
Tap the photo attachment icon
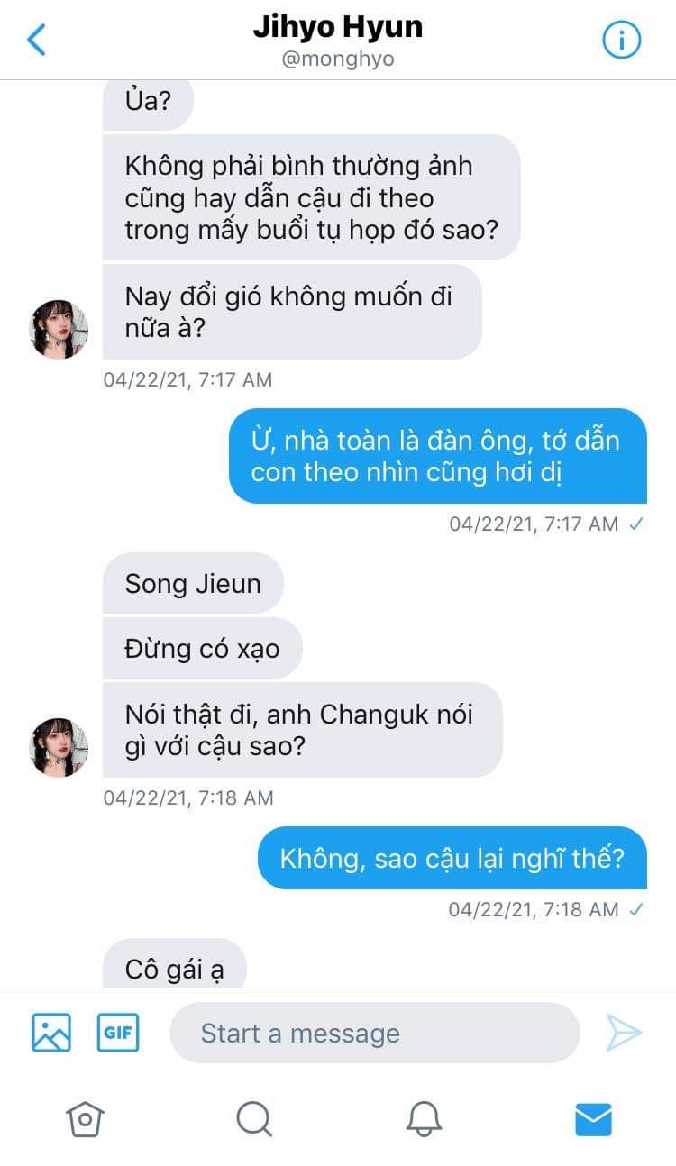point(51,1033)
